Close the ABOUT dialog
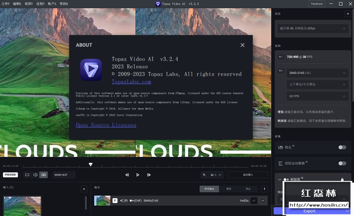The image size is (354, 216). pos(243,45)
